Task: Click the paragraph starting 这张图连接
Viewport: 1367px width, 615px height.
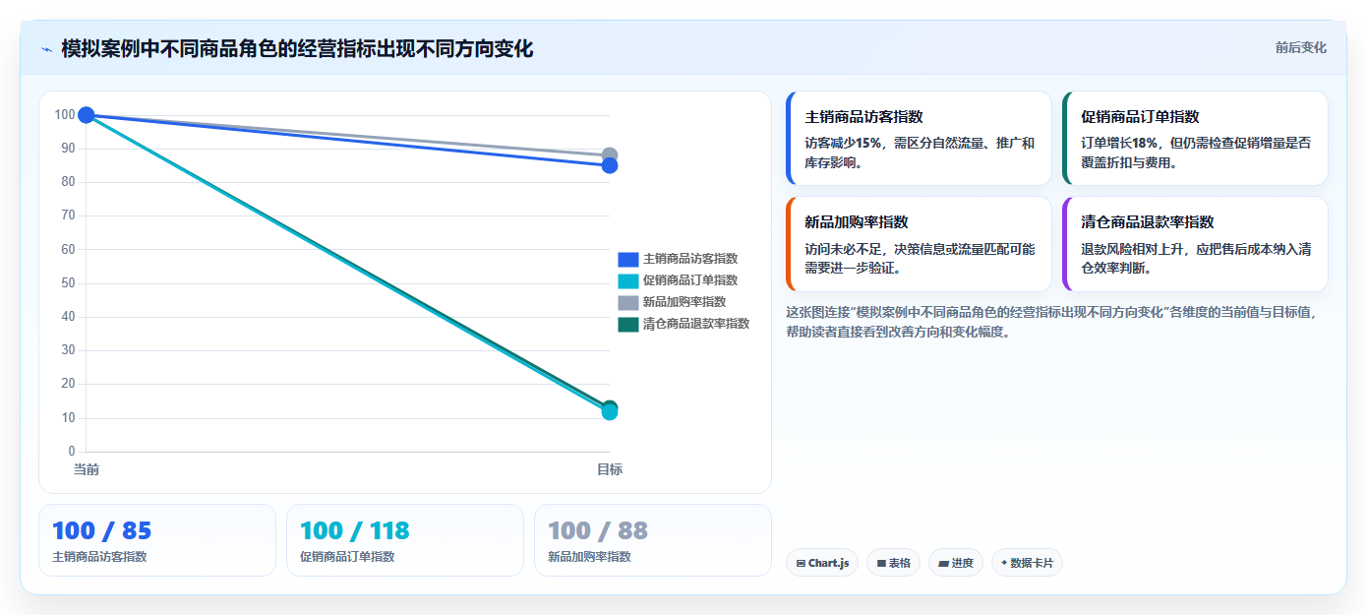Action: (x=1051, y=322)
